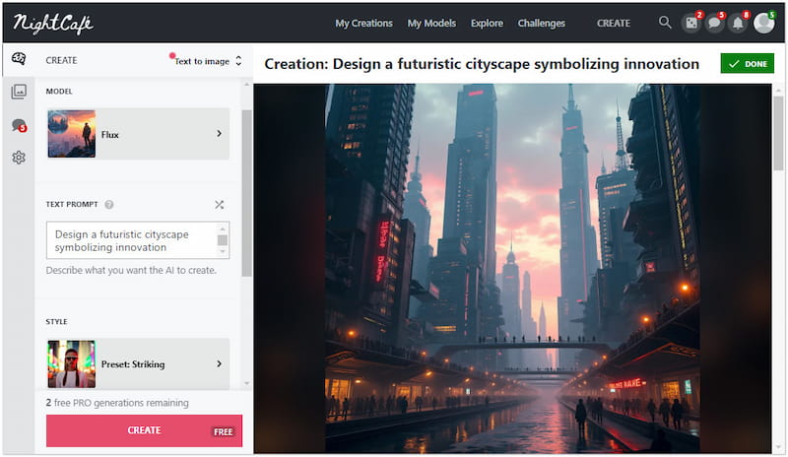Open the search magnifier in top bar
This screenshot has width=788, height=457.
point(665,23)
